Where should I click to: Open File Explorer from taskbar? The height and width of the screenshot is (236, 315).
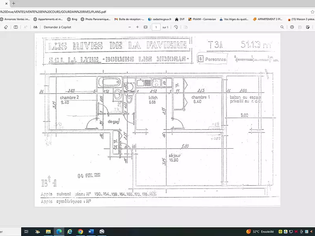click(48, 232)
